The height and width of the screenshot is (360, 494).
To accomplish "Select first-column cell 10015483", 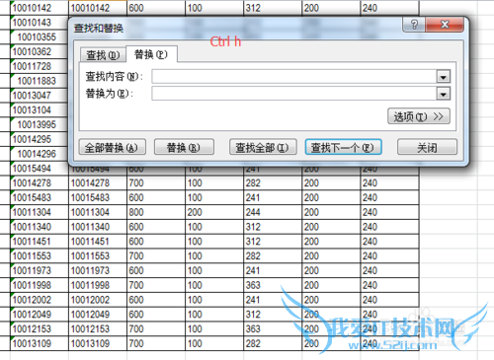I will pos(40,197).
